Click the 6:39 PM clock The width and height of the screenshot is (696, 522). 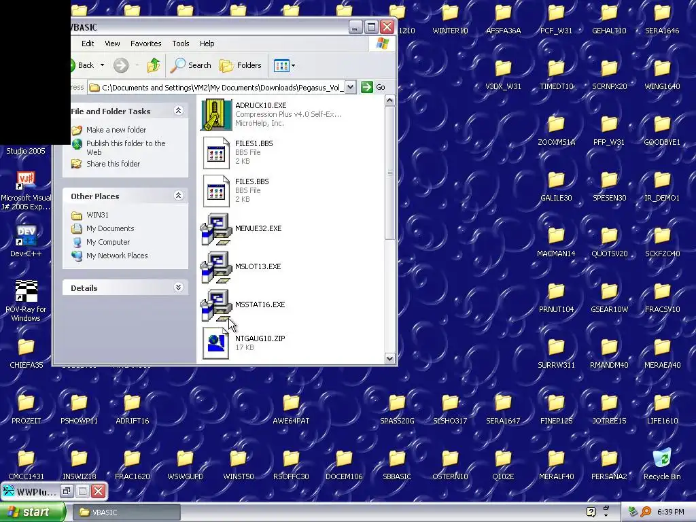[670, 512]
